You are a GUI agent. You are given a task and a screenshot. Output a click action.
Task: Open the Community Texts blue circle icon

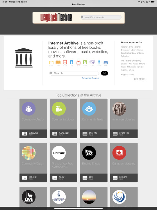click(89, 108)
